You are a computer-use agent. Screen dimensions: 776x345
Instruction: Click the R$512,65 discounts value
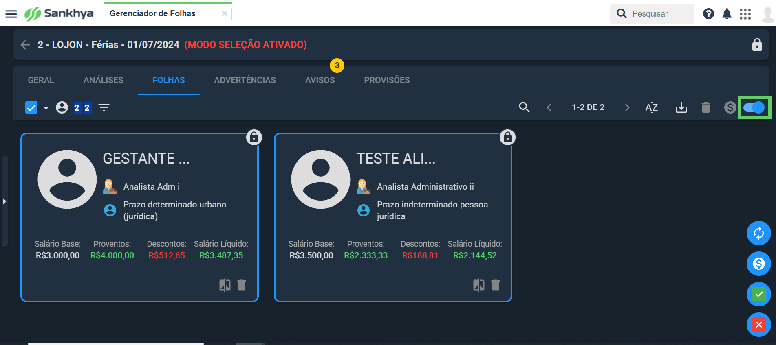167,255
